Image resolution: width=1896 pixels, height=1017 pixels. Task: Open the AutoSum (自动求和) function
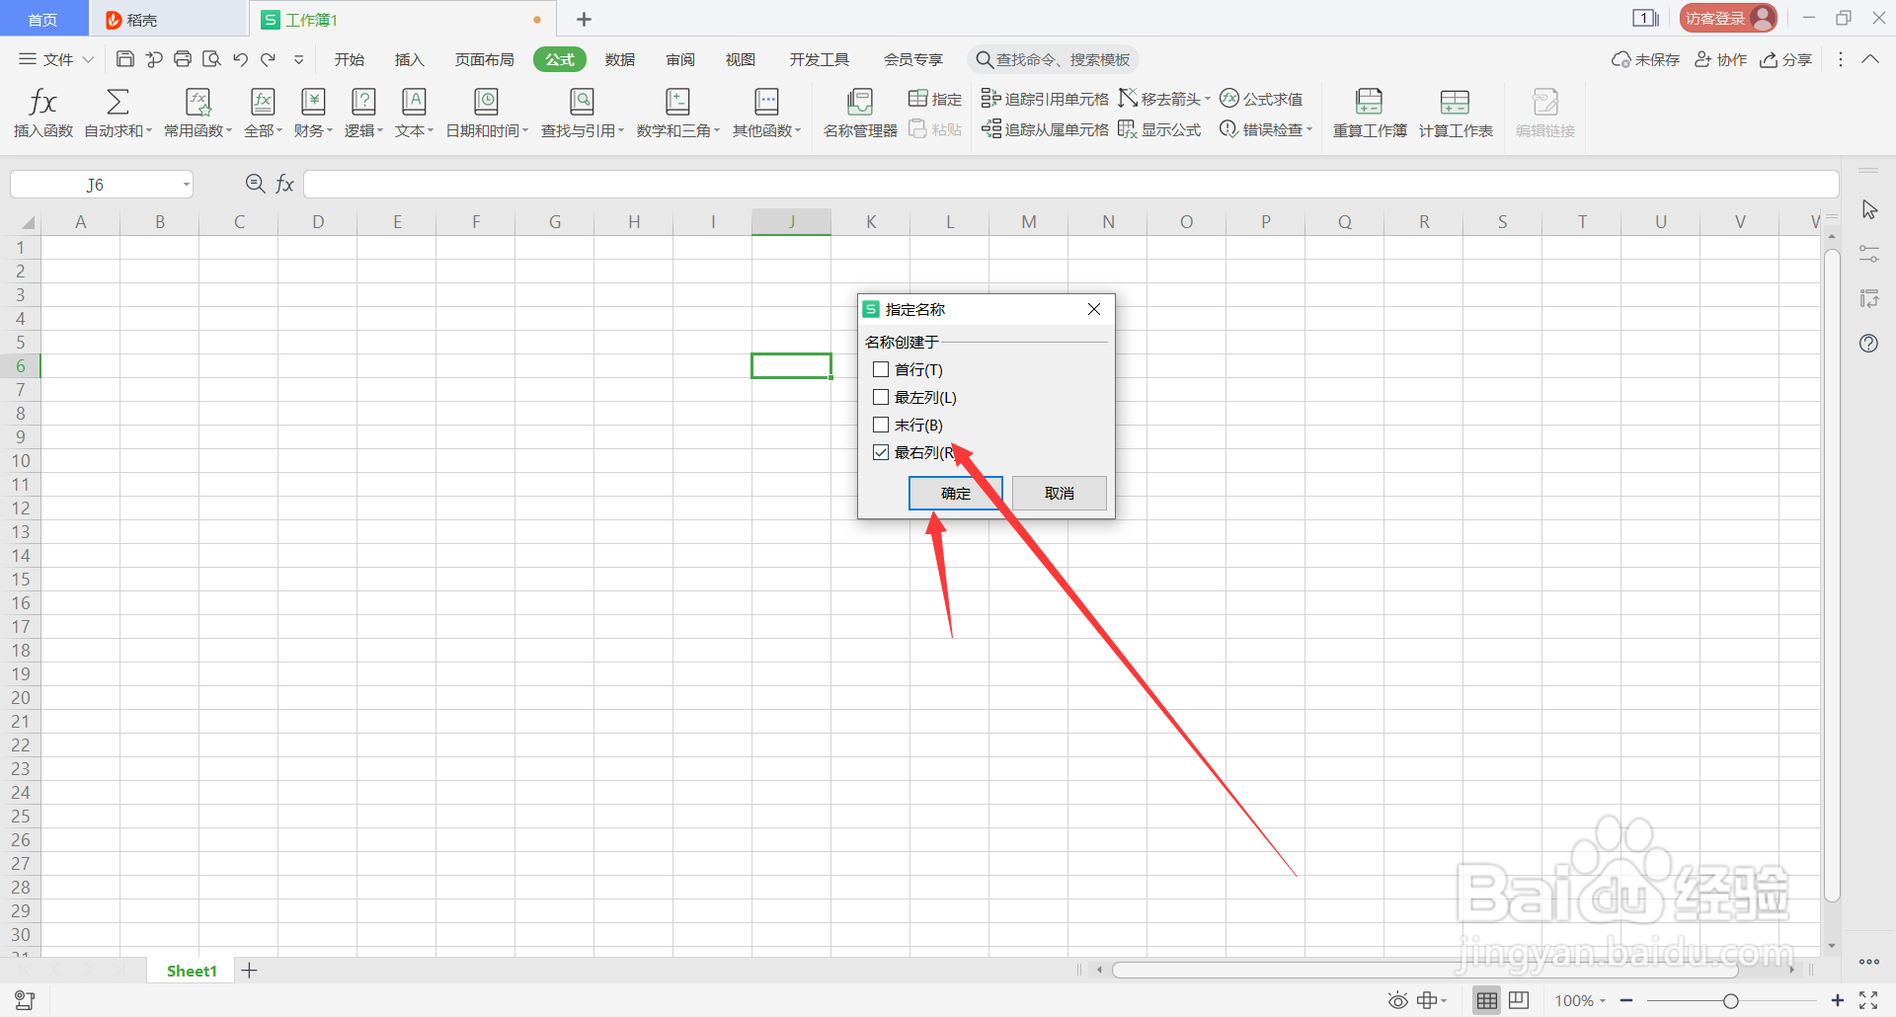[118, 113]
